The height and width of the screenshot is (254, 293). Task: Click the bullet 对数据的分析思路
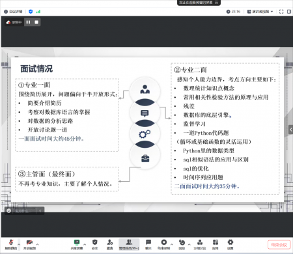[x=50, y=121]
